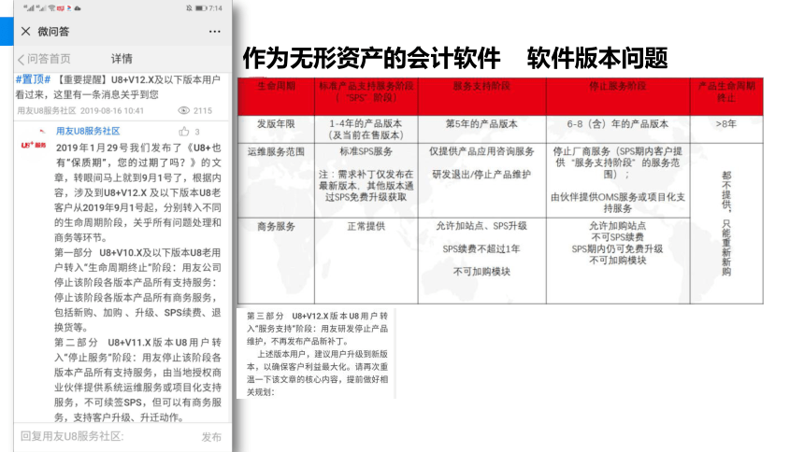Open the 【重要提醒】U8+V12.X post title
Screen dimensions: 804x452
pyautogui.click(x=118, y=87)
